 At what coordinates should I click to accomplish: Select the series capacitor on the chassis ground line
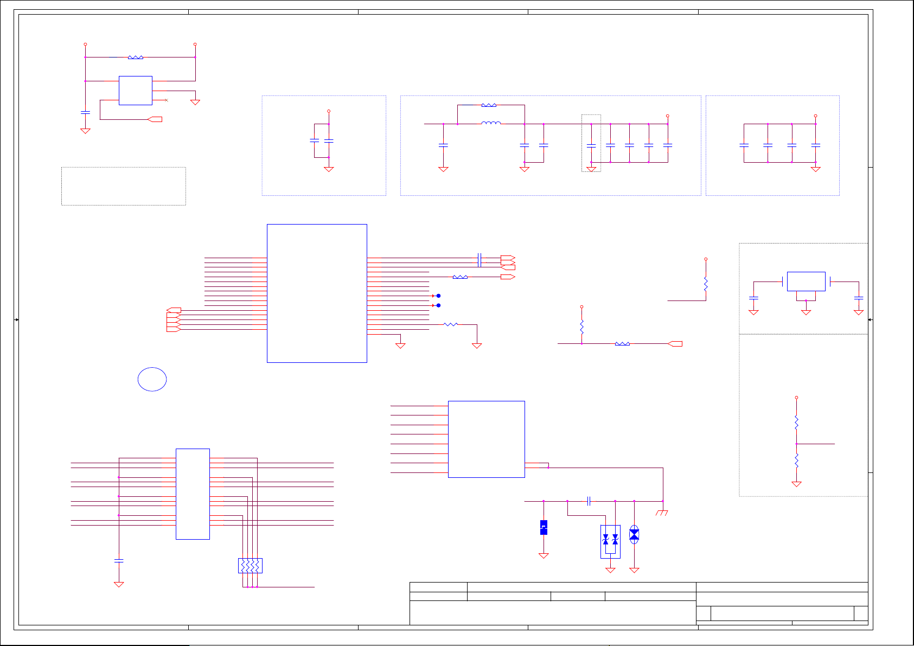tap(589, 501)
